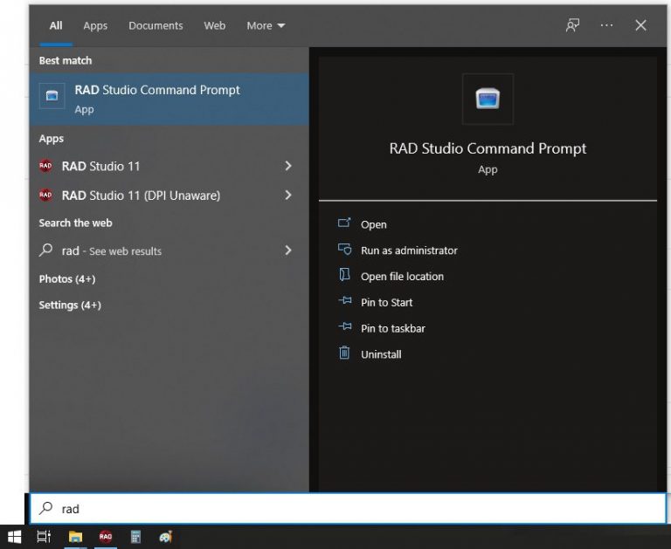Click the feedback person icon
The image size is (671, 549).
click(572, 25)
